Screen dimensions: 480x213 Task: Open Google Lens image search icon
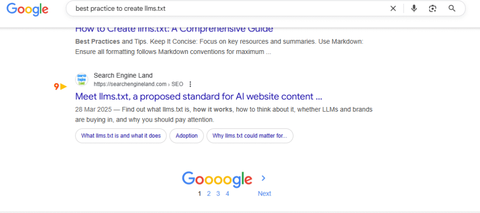tap(433, 8)
